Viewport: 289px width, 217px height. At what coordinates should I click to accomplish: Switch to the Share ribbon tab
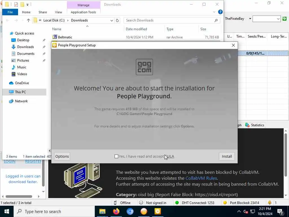click(43, 12)
